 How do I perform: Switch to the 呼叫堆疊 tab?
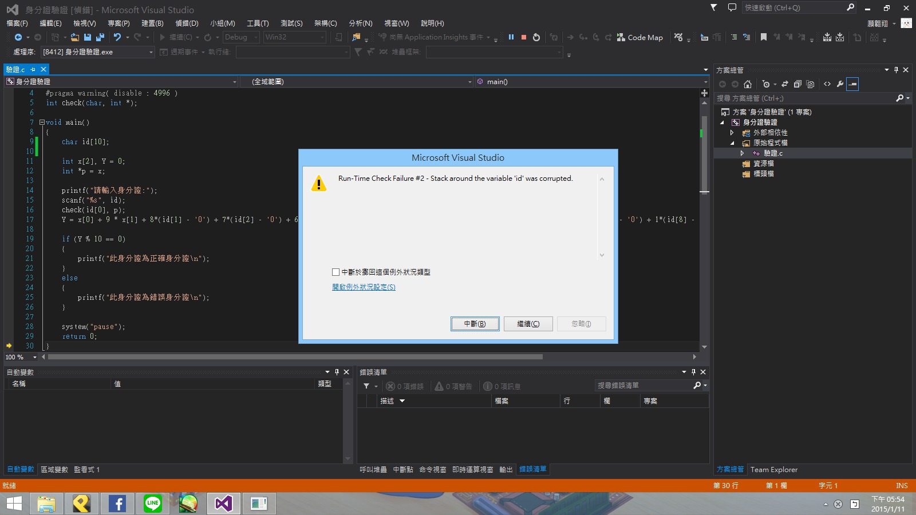[x=373, y=470]
